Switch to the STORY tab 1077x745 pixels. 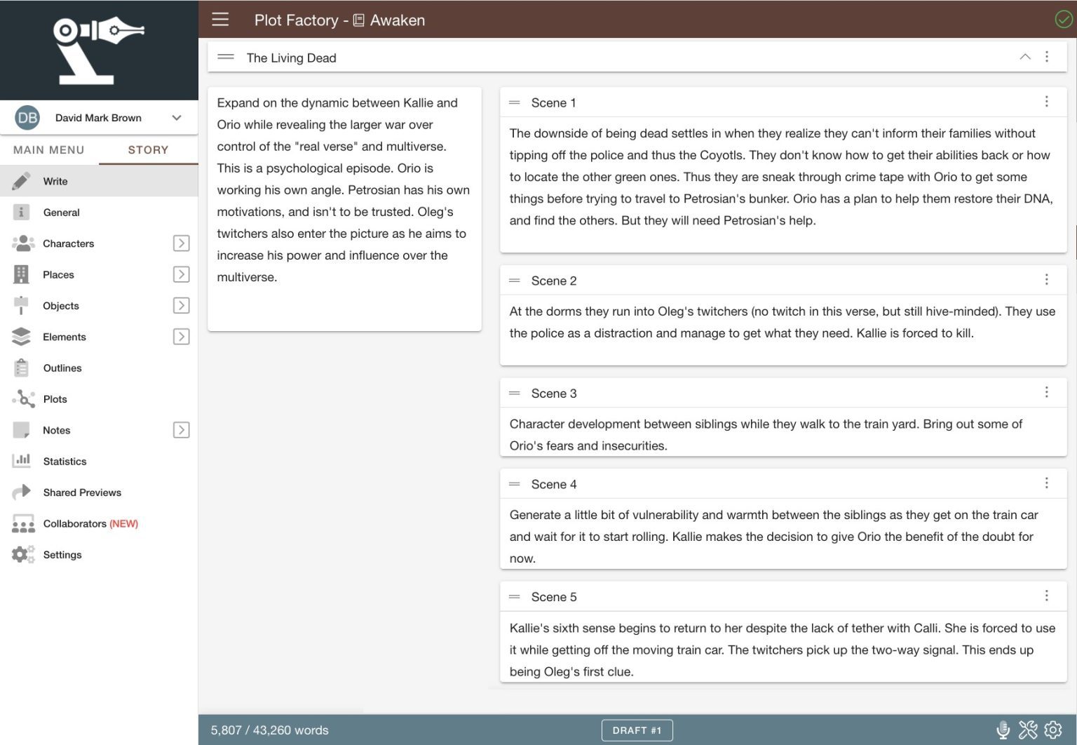(148, 149)
